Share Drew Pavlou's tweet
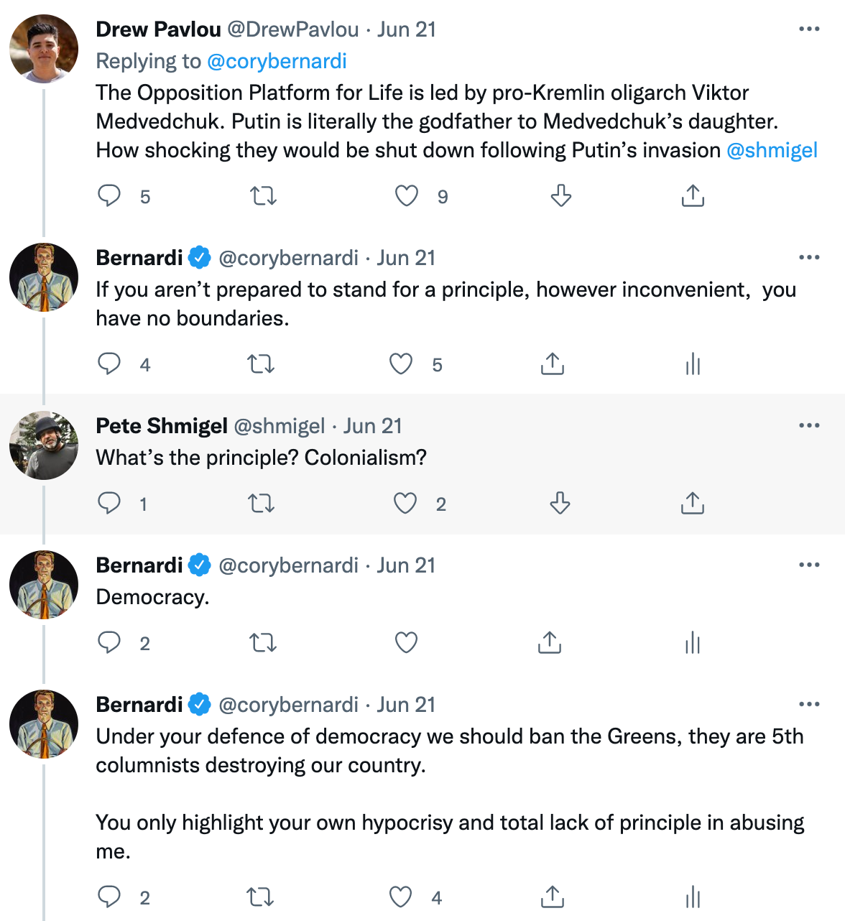 (693, 195)
